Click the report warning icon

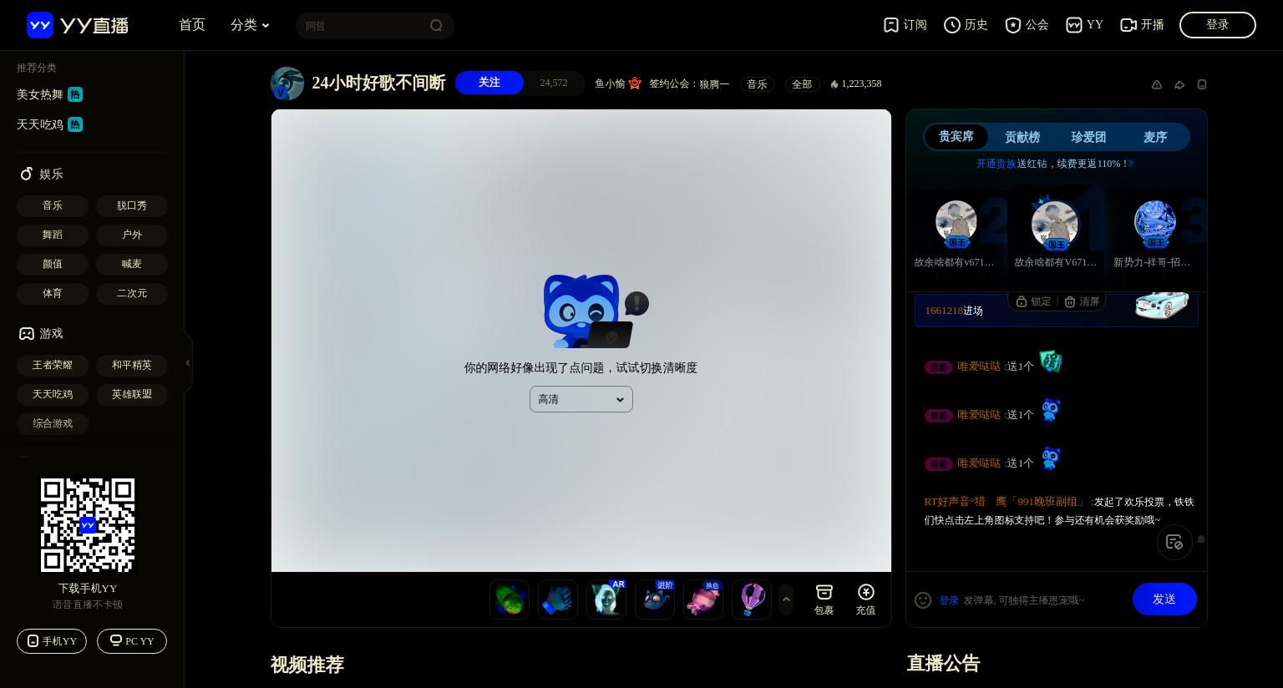coord(1157,84)
